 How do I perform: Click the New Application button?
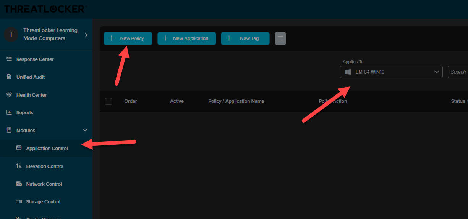[x=187, y=38]
